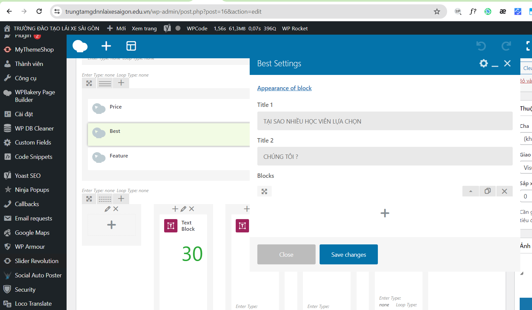Screen dimensions: 532x310
Task: Bookmark this page with the star
Action: click(x=437, y=12)
